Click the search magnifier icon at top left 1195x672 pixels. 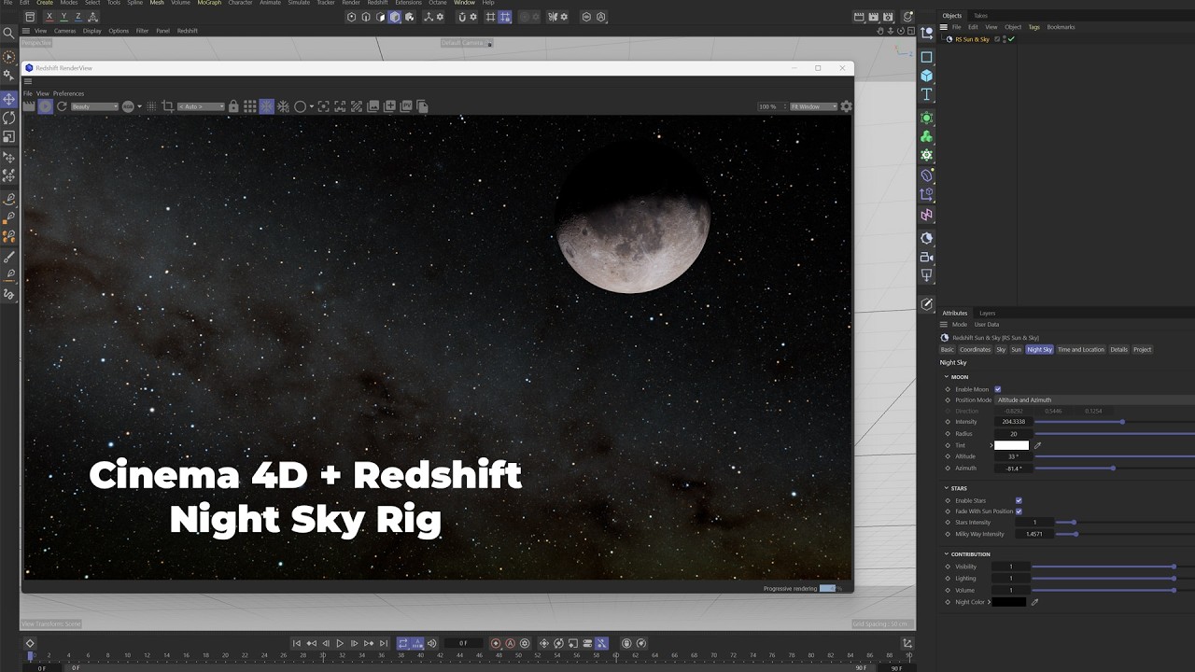[9, 33]
